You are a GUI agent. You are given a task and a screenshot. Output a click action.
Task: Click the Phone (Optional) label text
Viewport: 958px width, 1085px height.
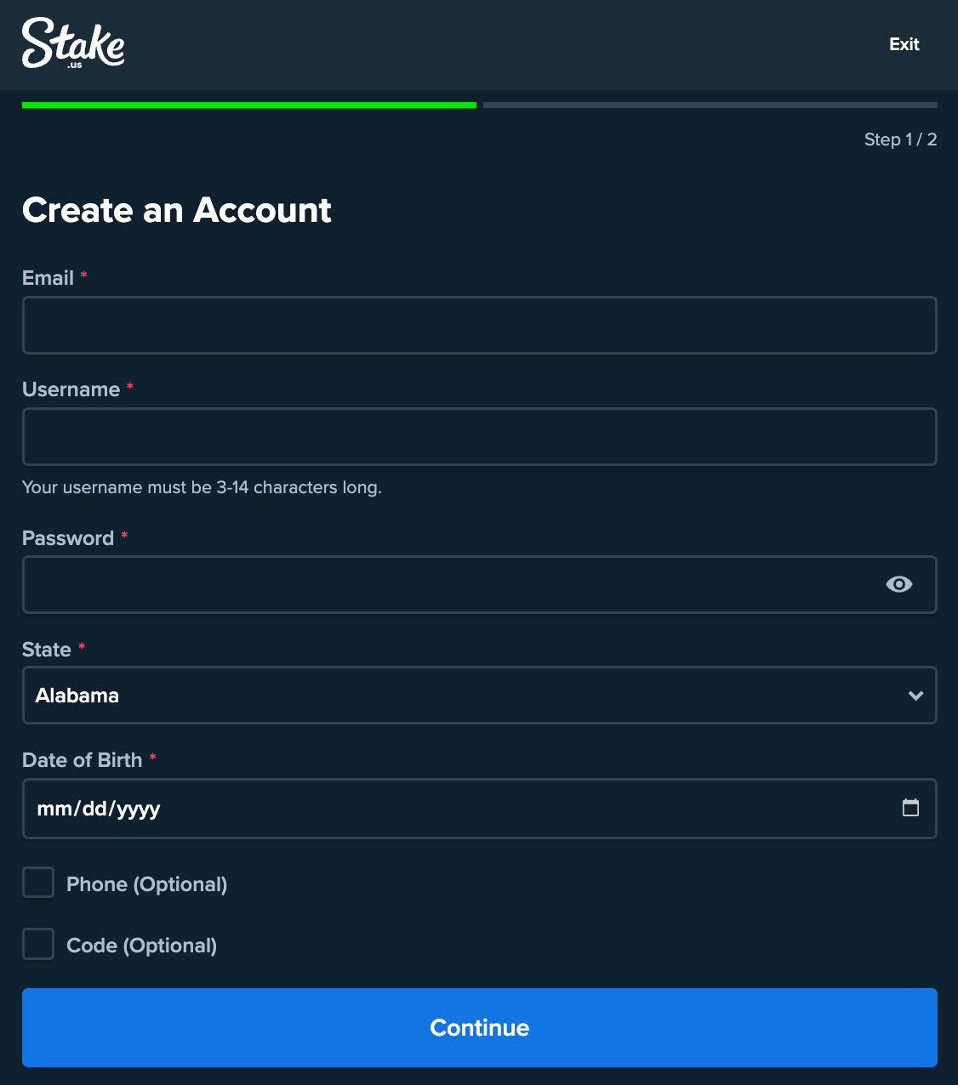click(146, 884)
